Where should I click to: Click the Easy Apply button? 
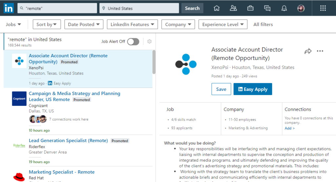[x=253, y=89]
